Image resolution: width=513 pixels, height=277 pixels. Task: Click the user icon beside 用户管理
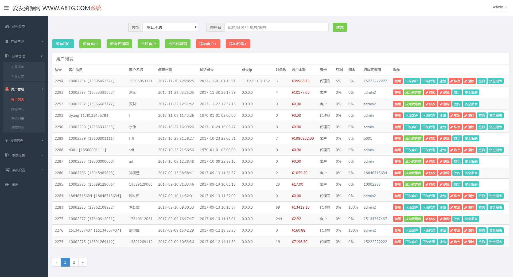[7, 89]
